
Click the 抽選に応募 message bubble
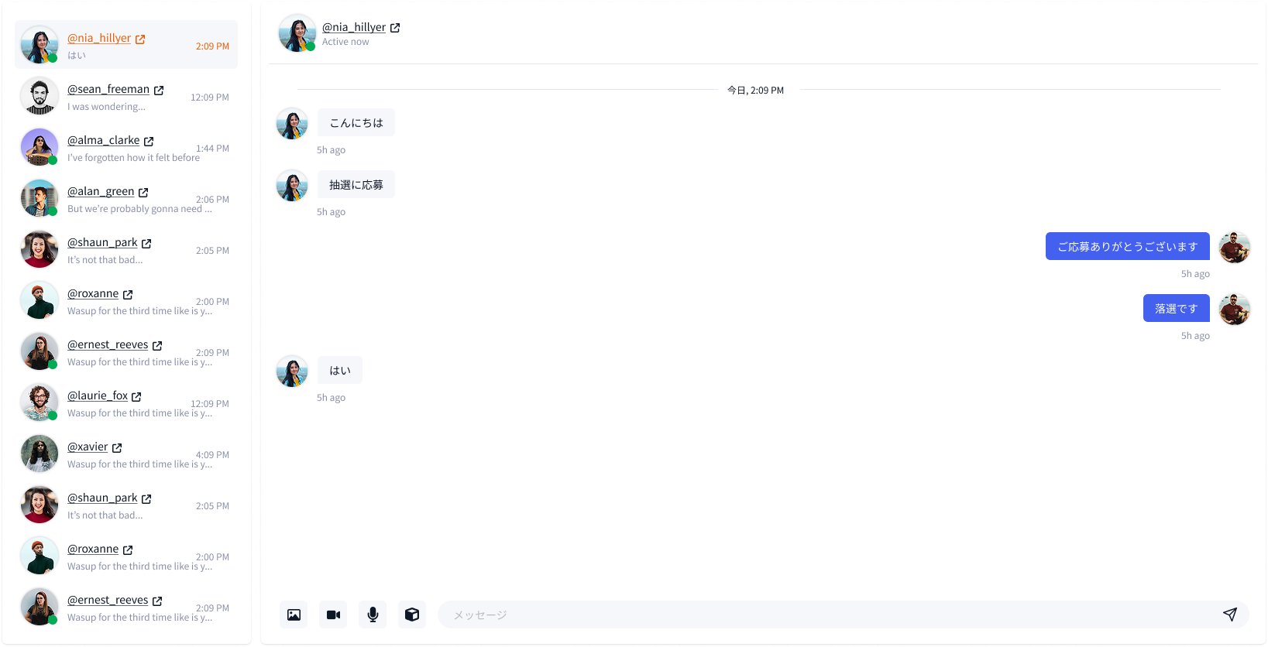356,185
